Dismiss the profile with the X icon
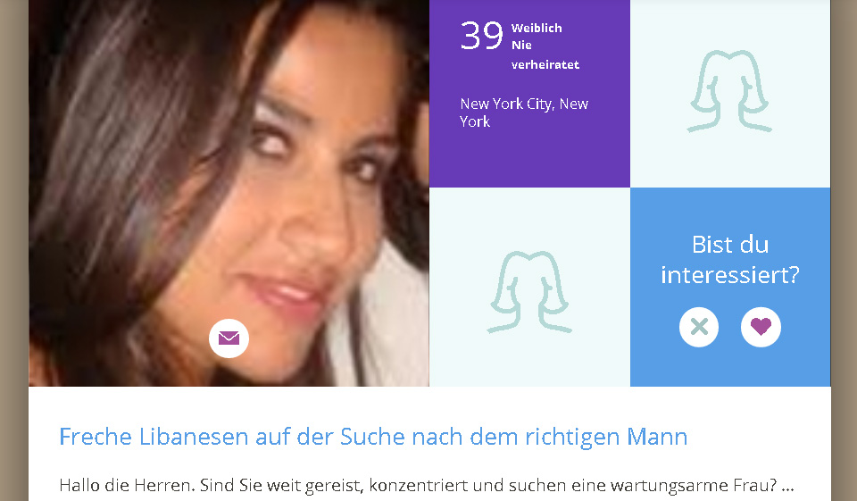This screenshot has height=501, width=857. click(x=699, y=327)
